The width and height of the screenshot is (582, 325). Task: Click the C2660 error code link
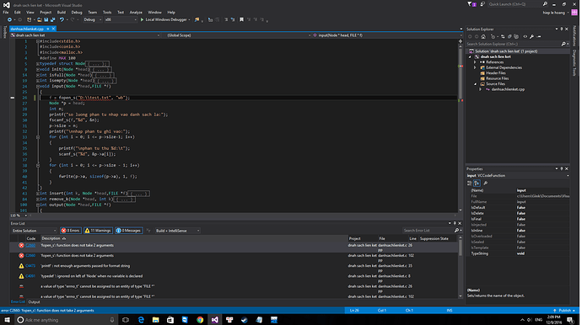[x=30, y=245]
